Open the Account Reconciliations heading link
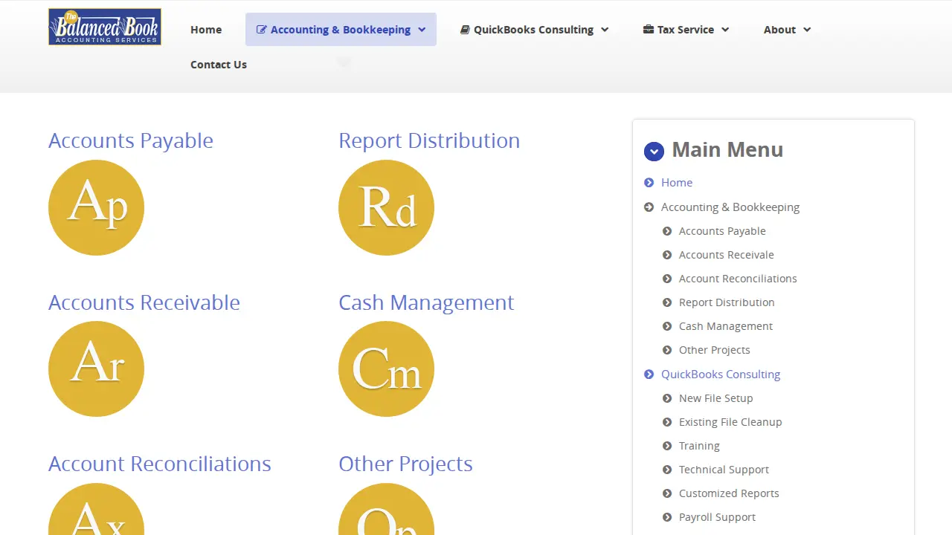 pos(160,464)
